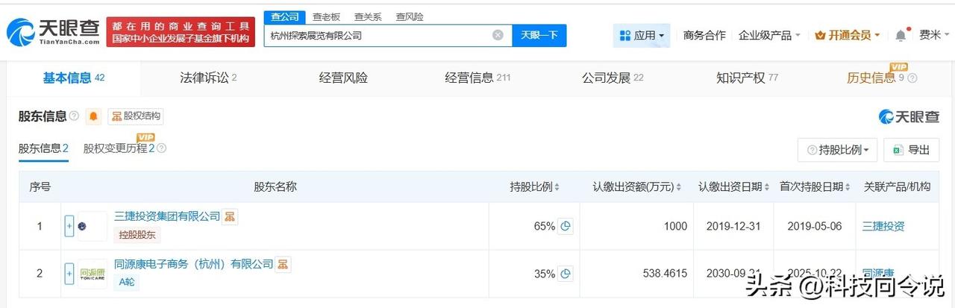Select the 股东信息 2 sub-tab
Viewport: 955px width, 308px height.
click(x=43, y=148)
